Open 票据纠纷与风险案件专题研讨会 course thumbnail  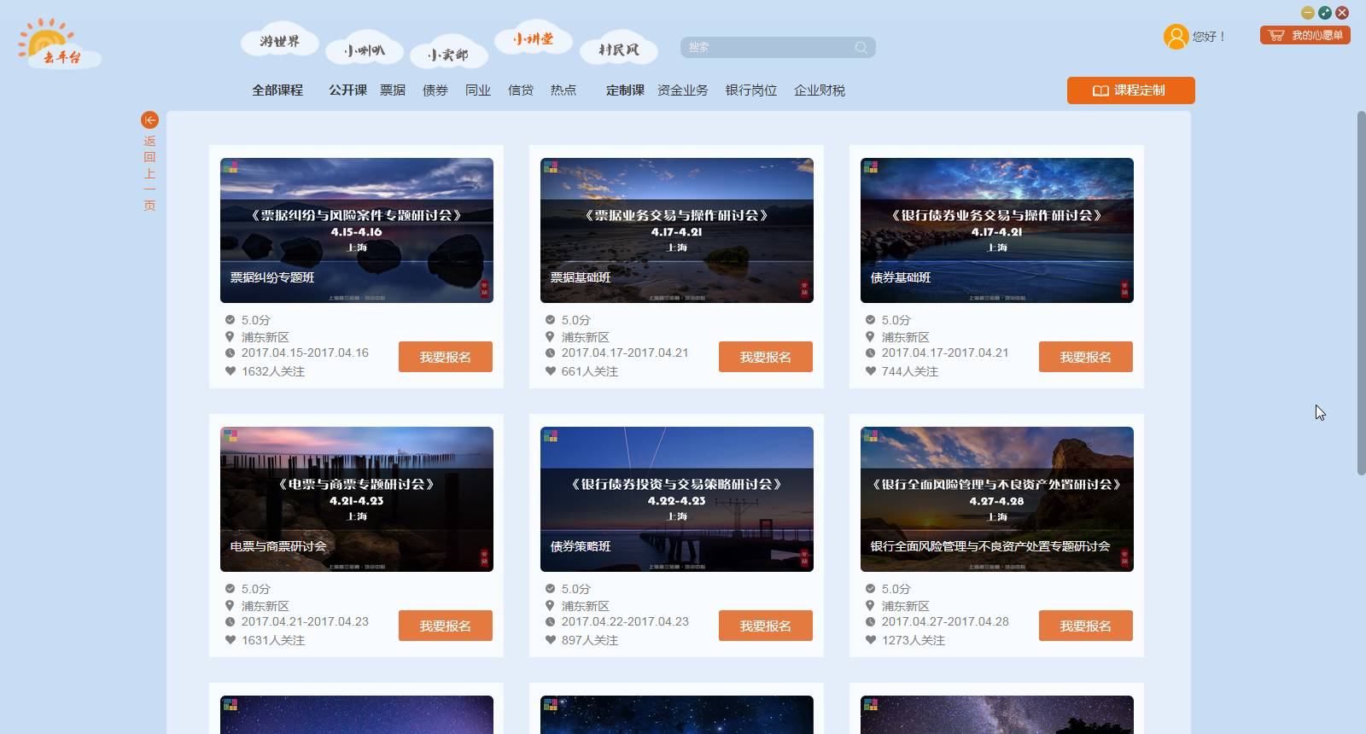click(357, 230)
